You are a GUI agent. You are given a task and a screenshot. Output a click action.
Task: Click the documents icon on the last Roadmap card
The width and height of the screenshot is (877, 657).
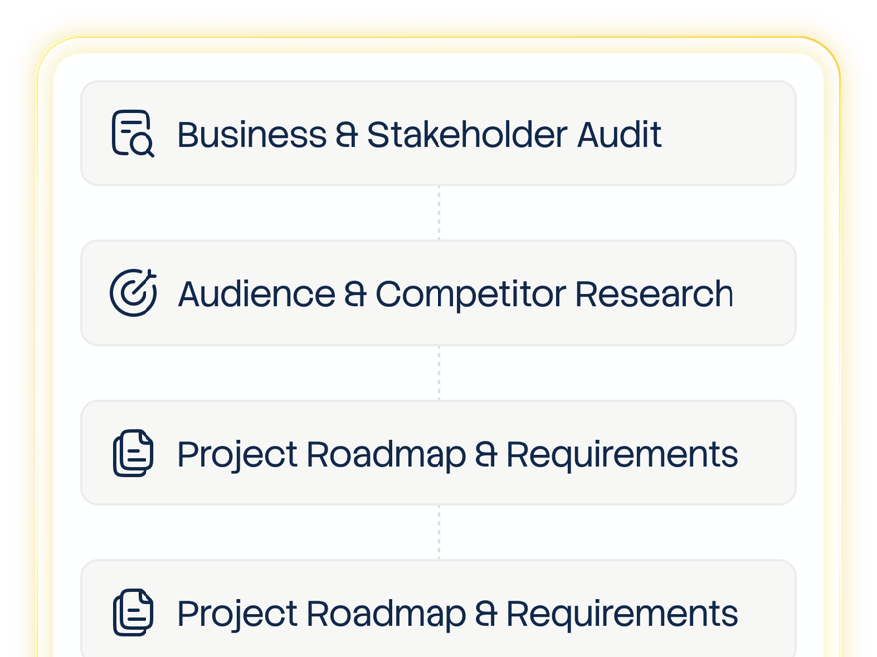coord(134,613)
